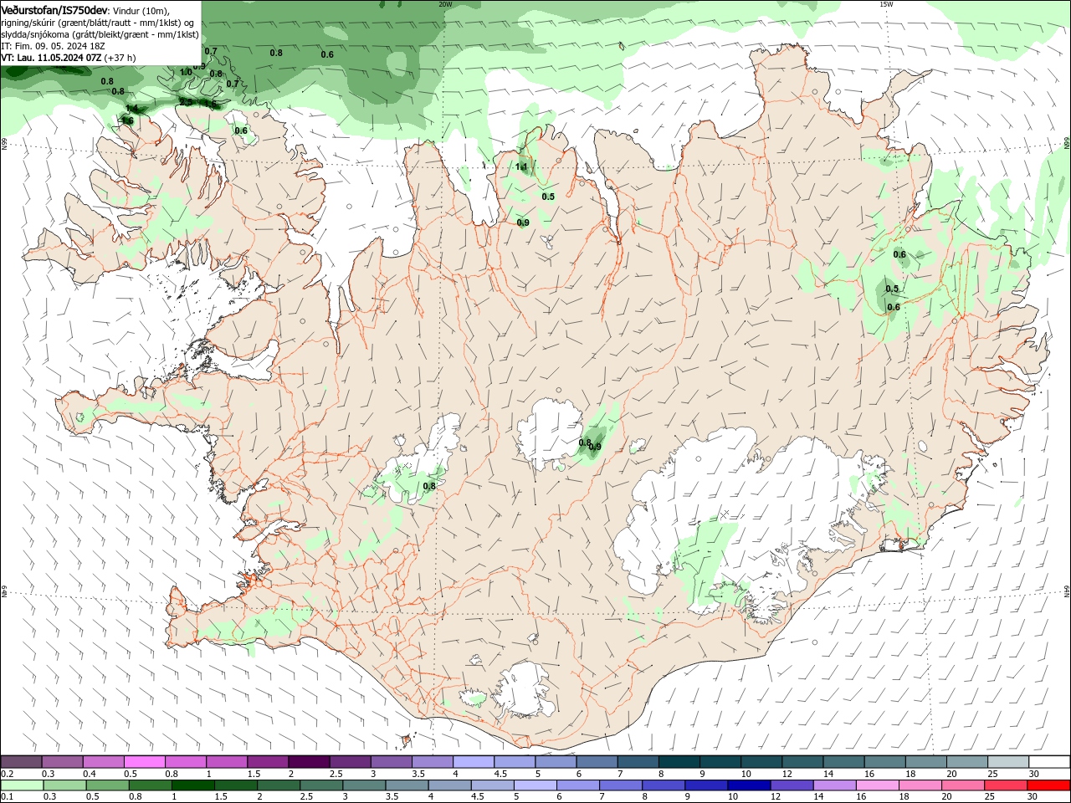Click the bold title "Veðurstofan/IS750dev"

[54, 10]
